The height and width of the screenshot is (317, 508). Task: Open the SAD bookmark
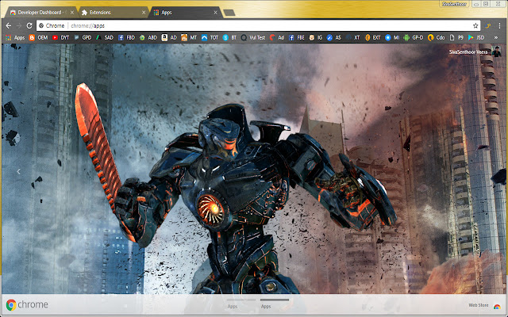[x=105, y=37]
